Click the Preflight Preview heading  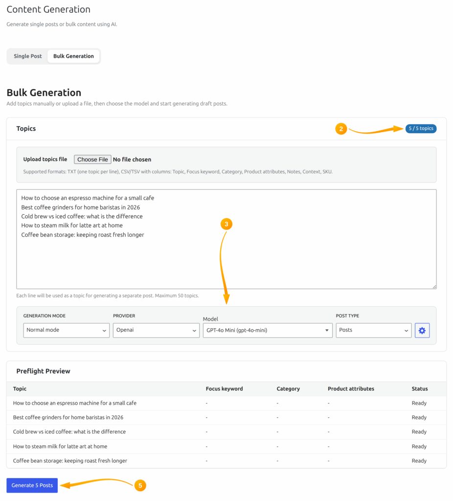(43, 371)
